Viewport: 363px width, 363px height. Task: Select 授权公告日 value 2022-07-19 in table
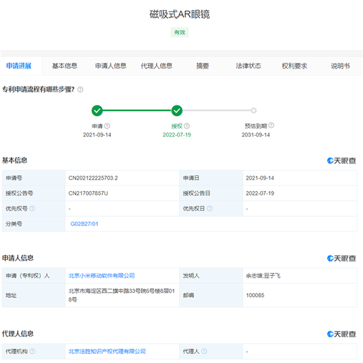click(260, 193)
